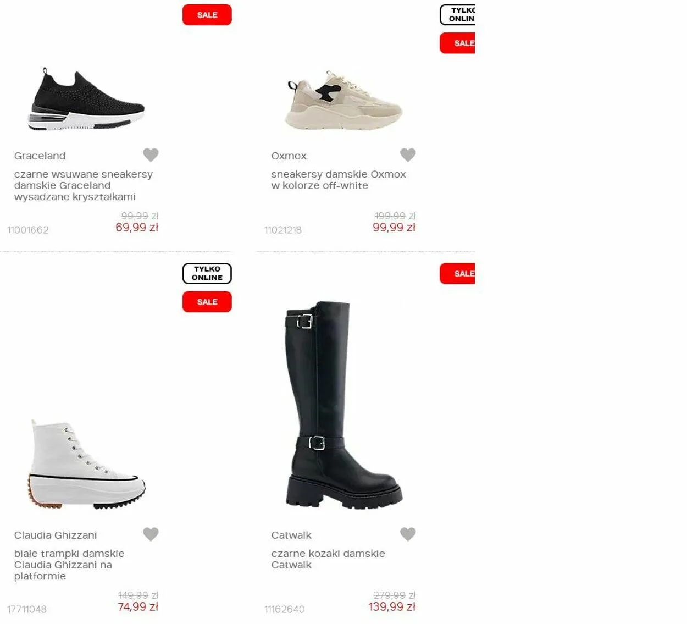Open black Graceland sneaker product image
The image size is (687, 624).
(x=86, y=100)
